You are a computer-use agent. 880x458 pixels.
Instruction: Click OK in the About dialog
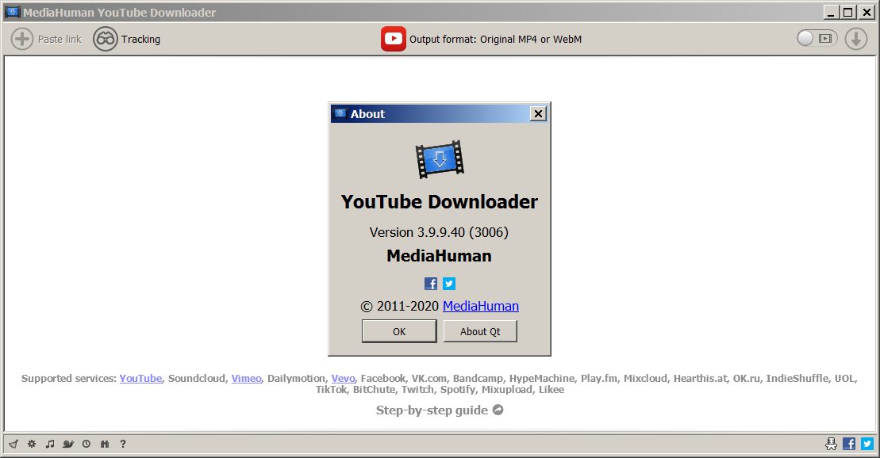(x=399, y=331)
